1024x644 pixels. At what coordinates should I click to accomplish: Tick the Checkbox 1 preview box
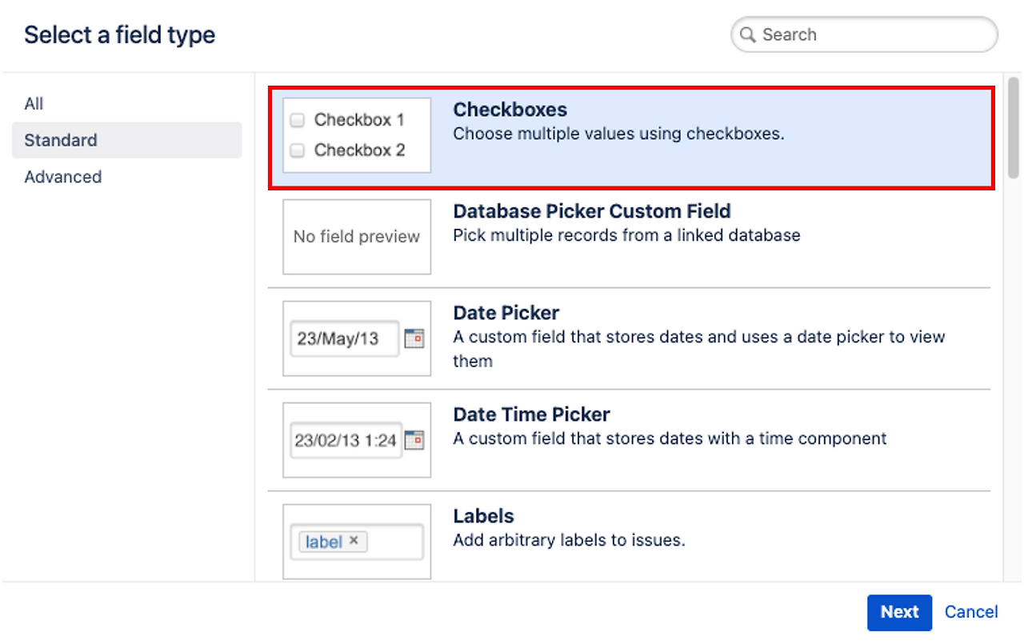point(298,121)
